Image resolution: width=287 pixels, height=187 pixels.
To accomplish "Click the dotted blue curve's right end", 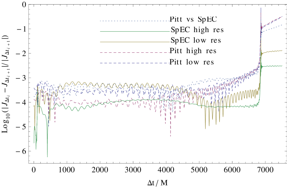I will 281,25.
